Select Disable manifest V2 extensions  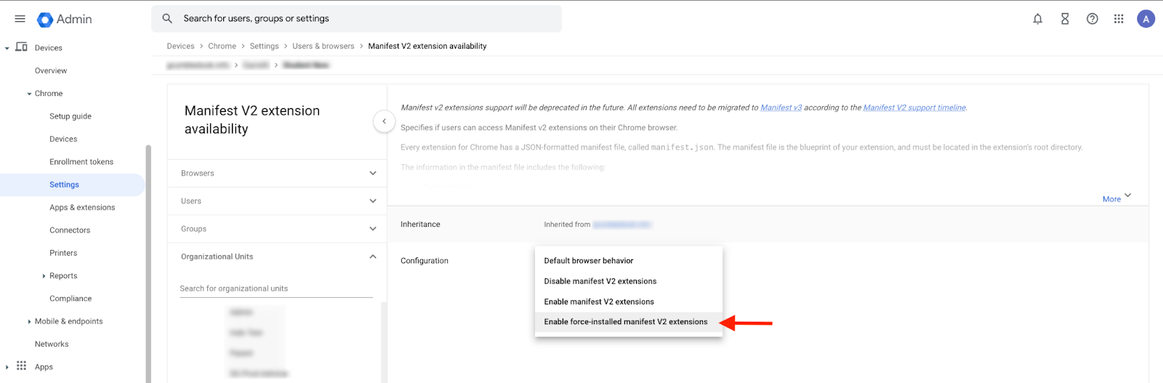click(629, 281)
